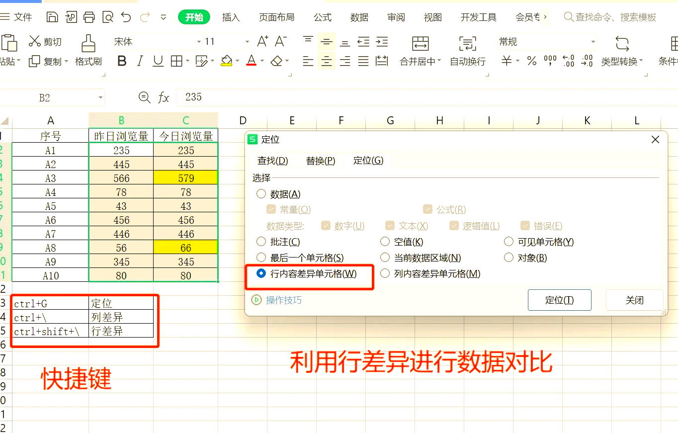This screenshot has height=433, width=678.
Task: Increase decimal places icon
Action: [x=569, y=61]
